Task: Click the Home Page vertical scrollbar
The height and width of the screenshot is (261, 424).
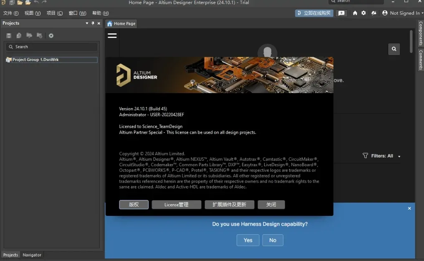Action: [x=411, y=41]
